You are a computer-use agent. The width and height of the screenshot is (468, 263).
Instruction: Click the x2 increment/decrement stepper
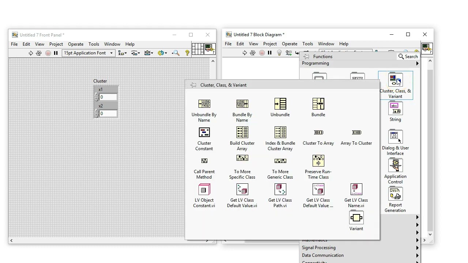(x=97, y=114)
